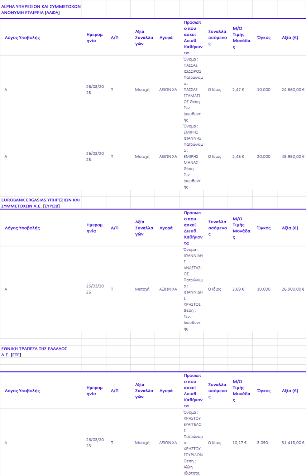Image resolution: width=306 pixels, height=476 pixels.
Task: Click unit price 2,47 €
Action: pos(238,89)
